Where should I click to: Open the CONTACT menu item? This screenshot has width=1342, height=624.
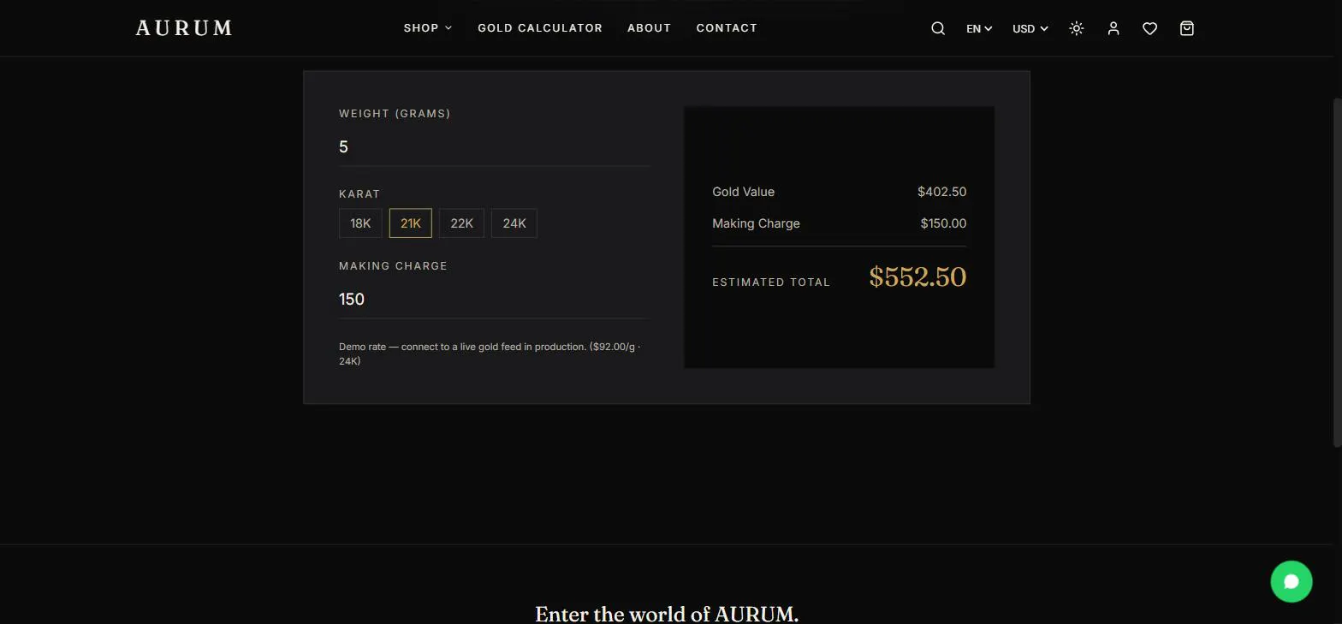(727, 28)
